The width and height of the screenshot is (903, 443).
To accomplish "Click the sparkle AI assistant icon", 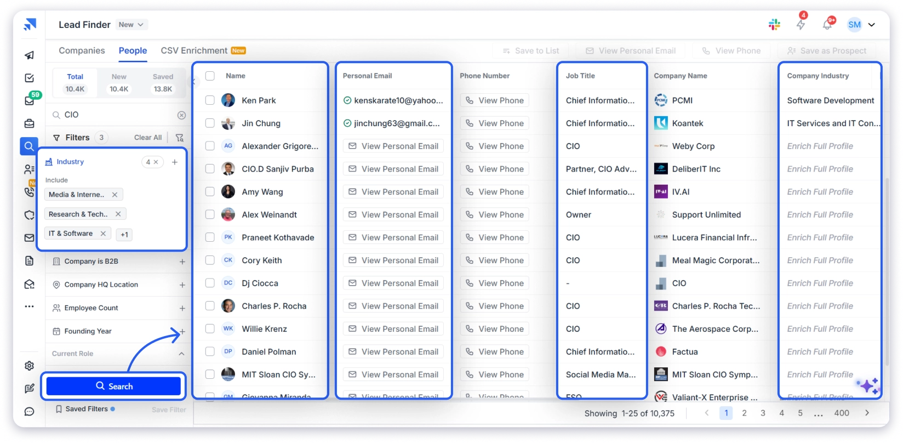I will point(868,386).
